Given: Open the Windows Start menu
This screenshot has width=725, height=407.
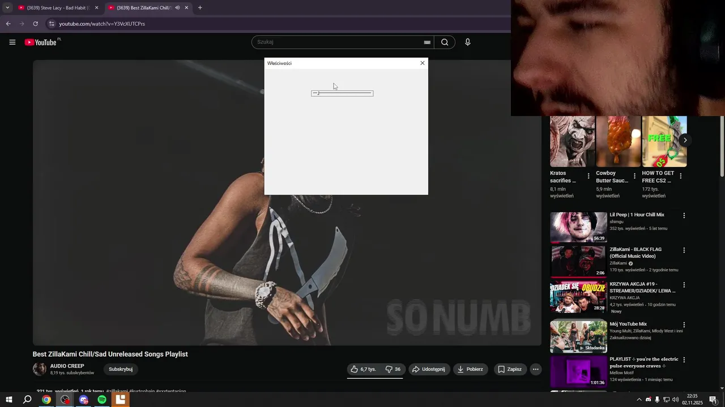Looking at the screenshot, I should (x=9, y=400).
